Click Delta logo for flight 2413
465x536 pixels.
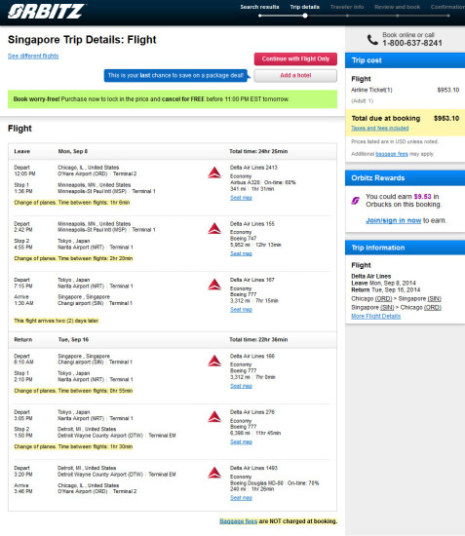[x=214, y=172]
